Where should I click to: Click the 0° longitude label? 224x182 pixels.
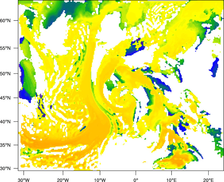coord(136,180)
